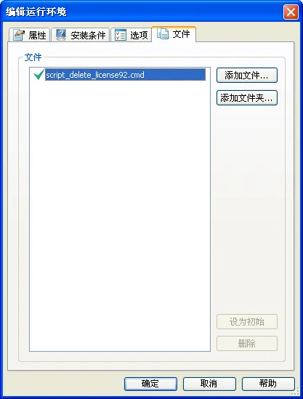This screenshot has height=399, width=303.
Task: Click the 设为初始 button
Action: pyautogui.click(x=247, y=322)
